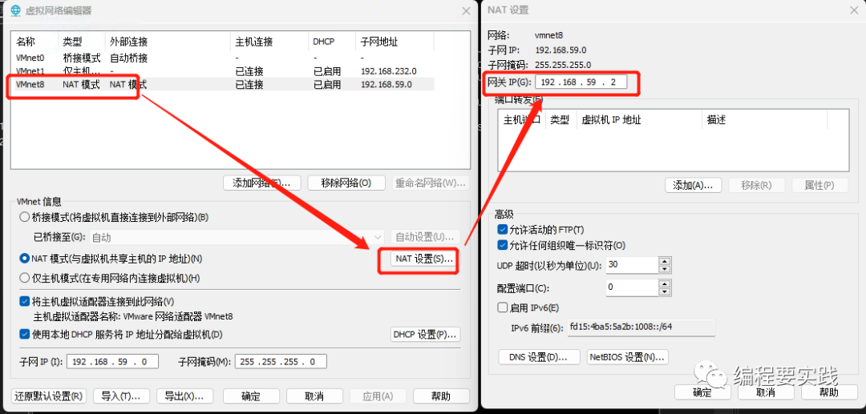Click the 子网掩码 input field
The height and width of the screenshot is (414, 866).
pos(281,362)
